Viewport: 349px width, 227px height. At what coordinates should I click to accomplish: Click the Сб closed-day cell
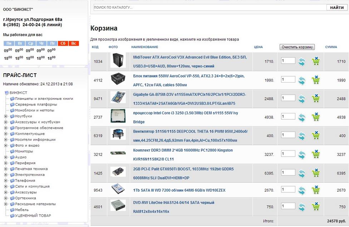pos(63,43)
